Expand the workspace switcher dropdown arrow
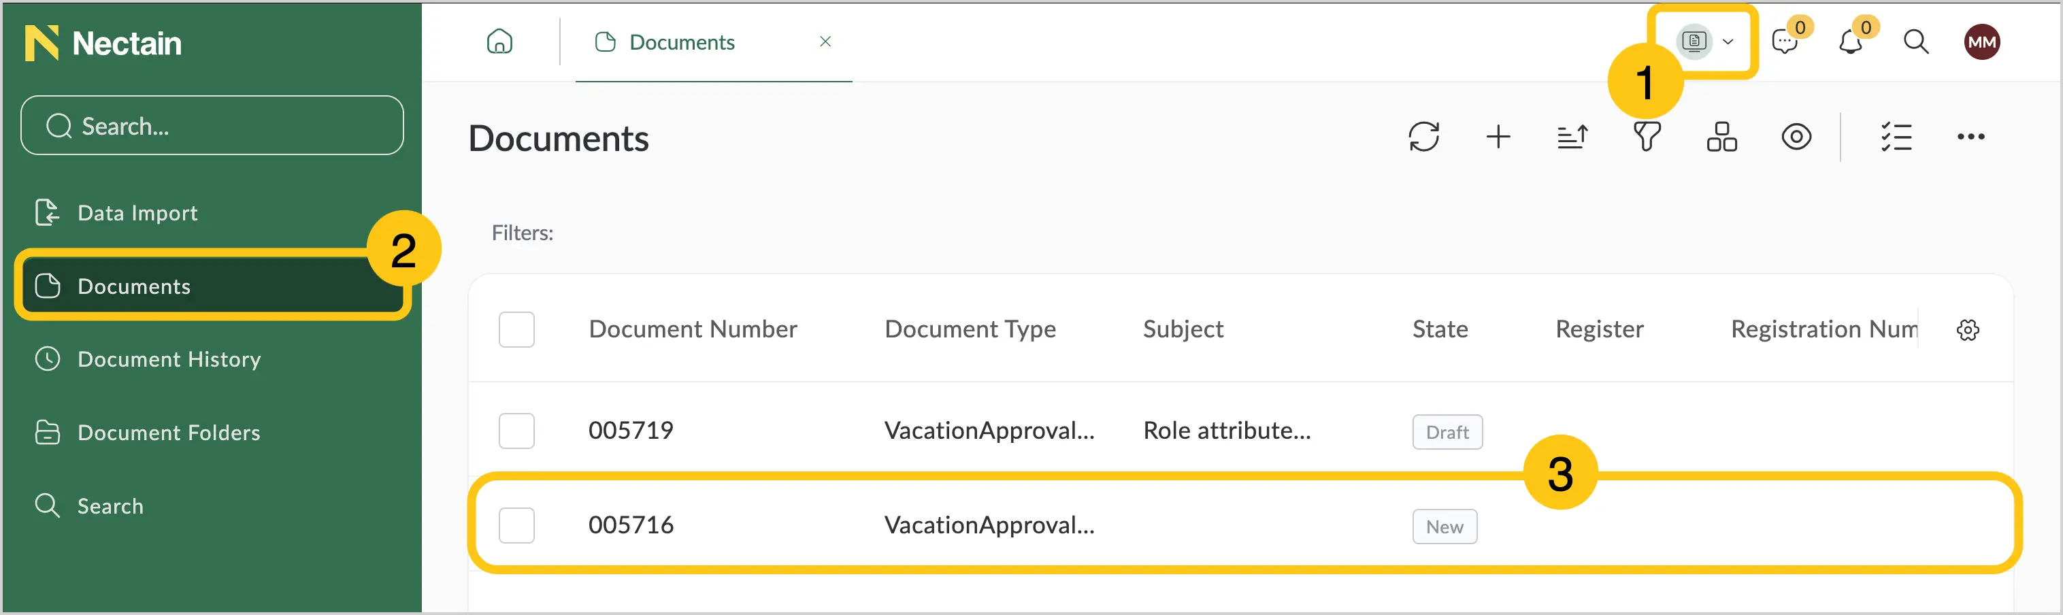 (1728, 41)
